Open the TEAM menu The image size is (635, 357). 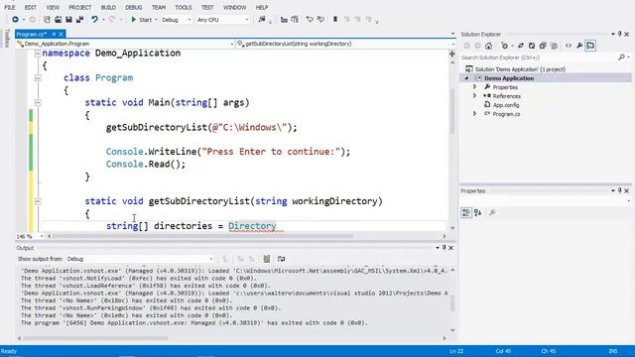159,7
